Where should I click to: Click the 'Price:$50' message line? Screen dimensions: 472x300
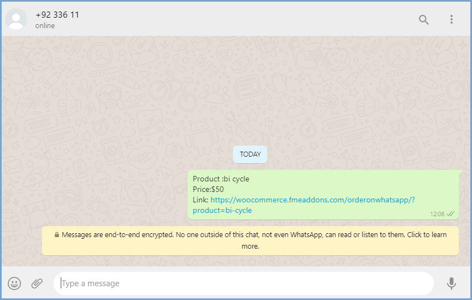[x=208, y=189]
